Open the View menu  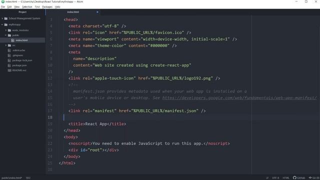pos(16,7)
